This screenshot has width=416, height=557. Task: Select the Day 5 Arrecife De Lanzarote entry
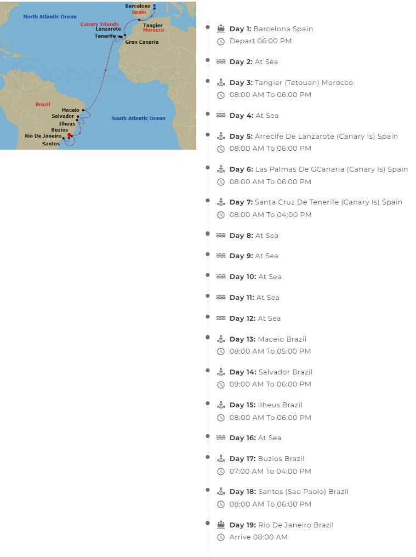click(x=314, y=137)
